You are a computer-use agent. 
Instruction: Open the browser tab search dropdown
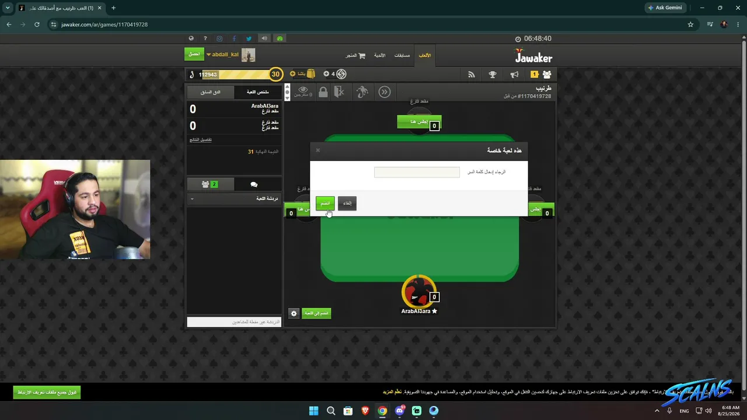tap(8, 8)
